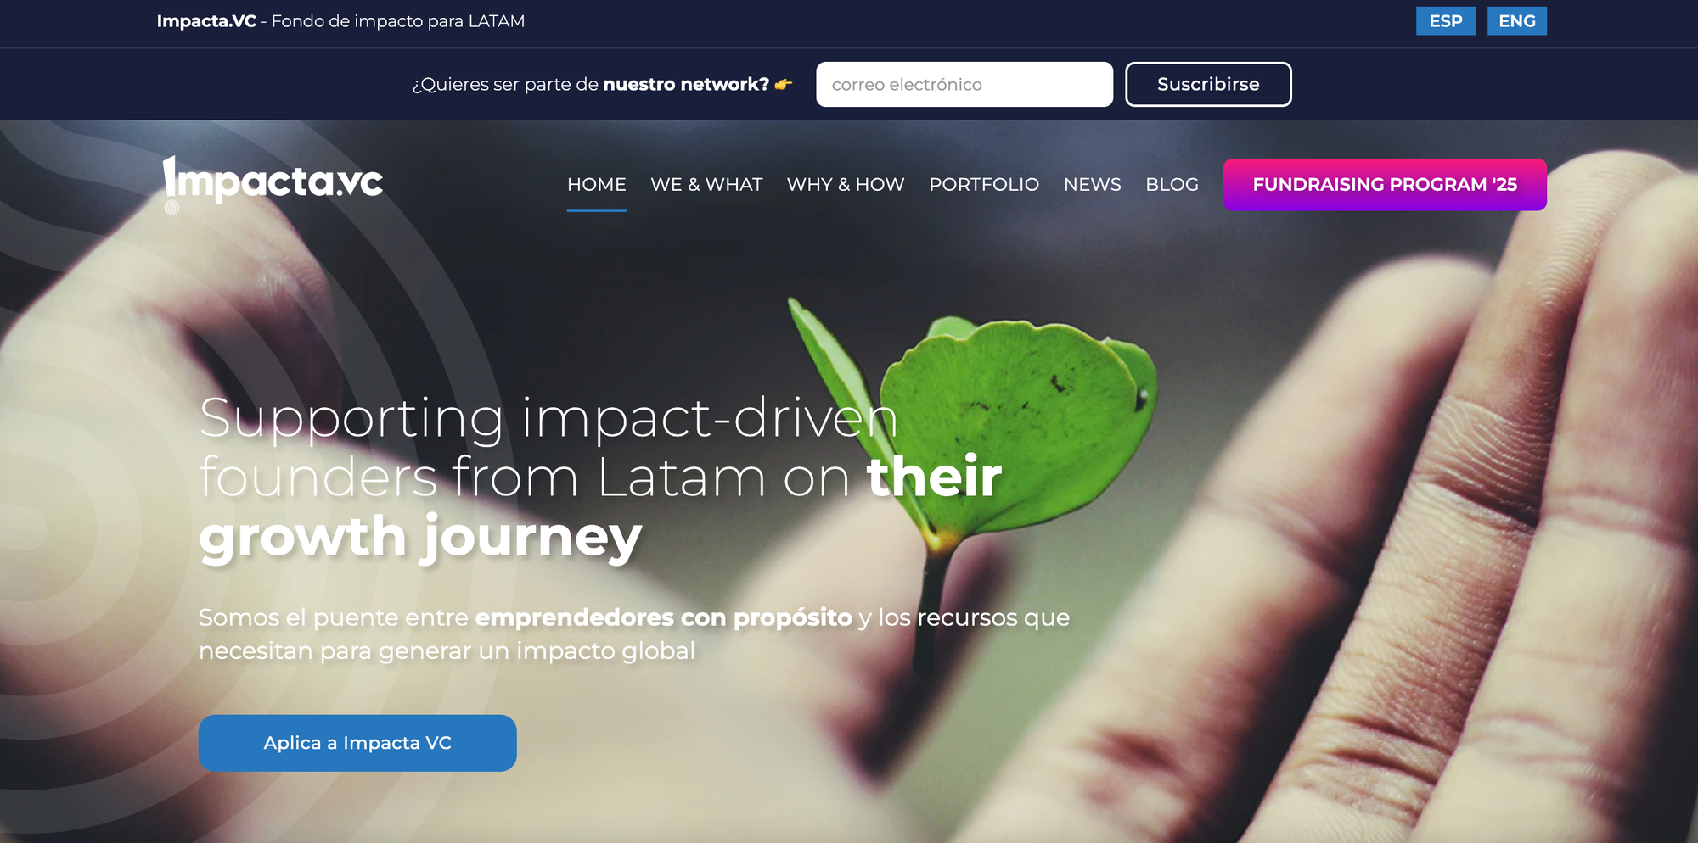This screenshot has width=1698, height=843.
Task: Open the HOME menu item
Action: (597, 185)
